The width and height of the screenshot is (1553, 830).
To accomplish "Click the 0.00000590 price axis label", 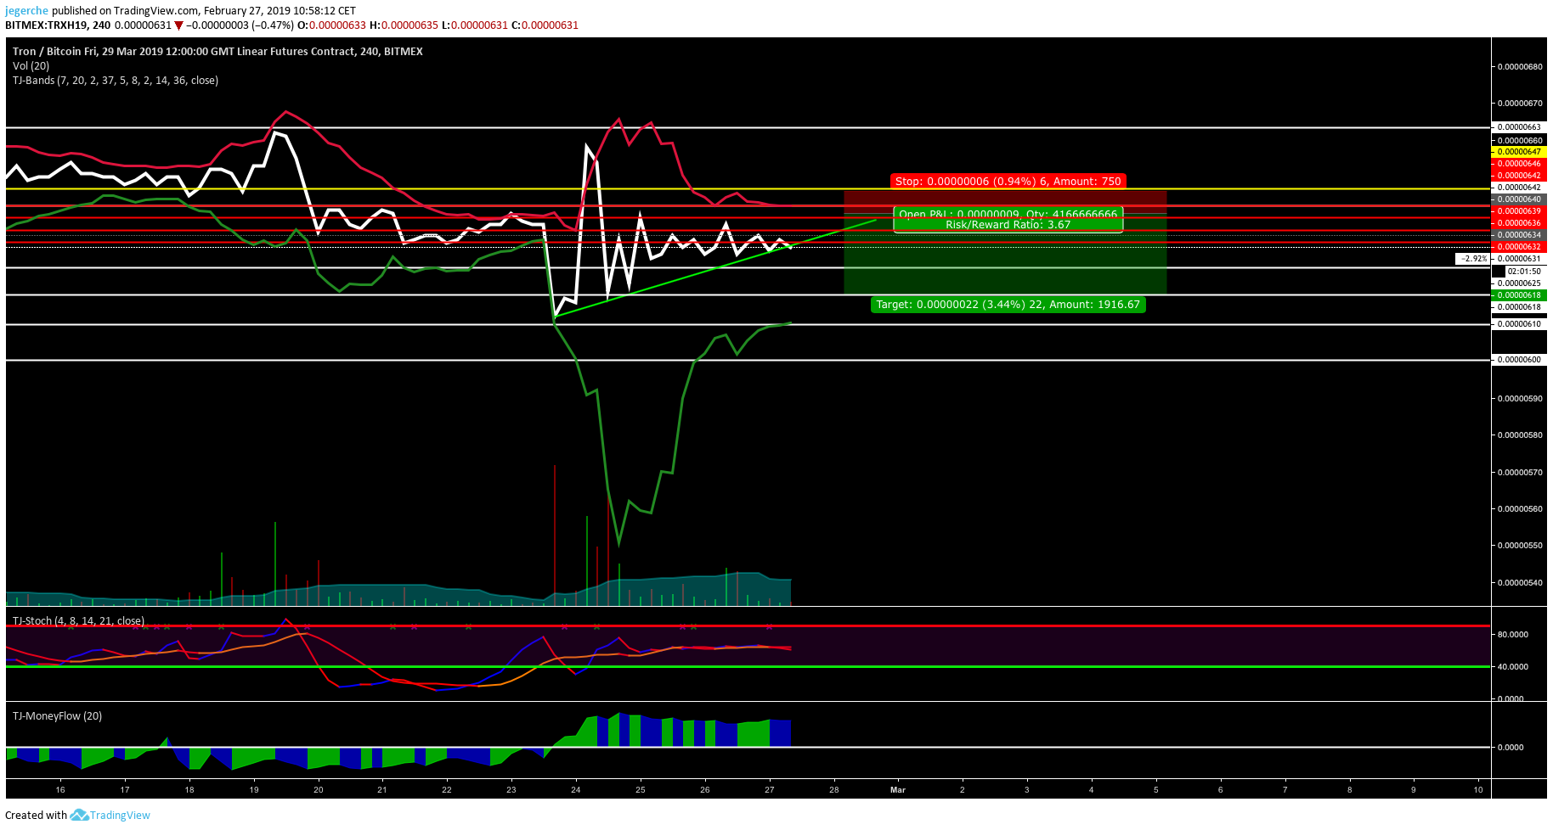I will tap(1520, 399).
